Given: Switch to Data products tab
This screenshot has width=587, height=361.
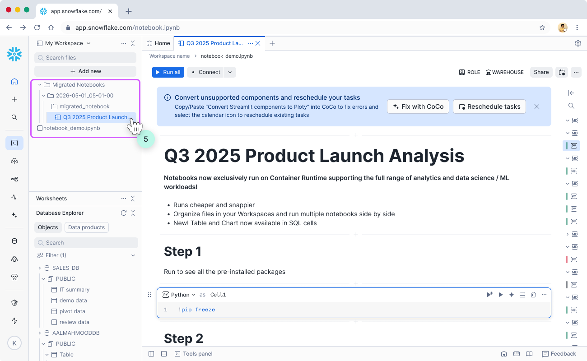Looking at the screenshot, I should click(87, 227).
